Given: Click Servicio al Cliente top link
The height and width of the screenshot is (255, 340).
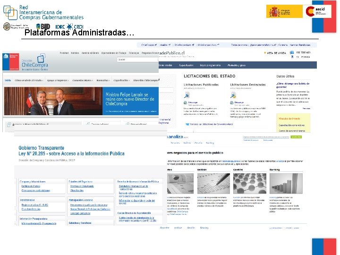Looking at the screenshot, I should coord(90,53).
